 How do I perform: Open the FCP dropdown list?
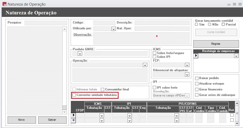[x=187, y=65]
